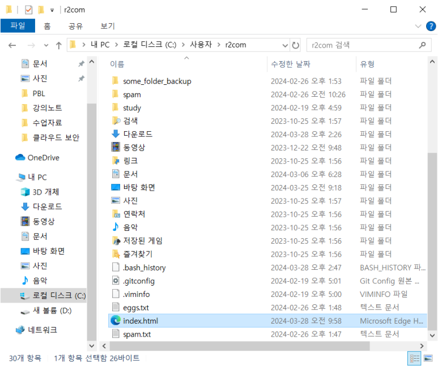Open 3D 개체 in navigation pane
Screen dimensions: 438x366
click(x=45, y=192)
